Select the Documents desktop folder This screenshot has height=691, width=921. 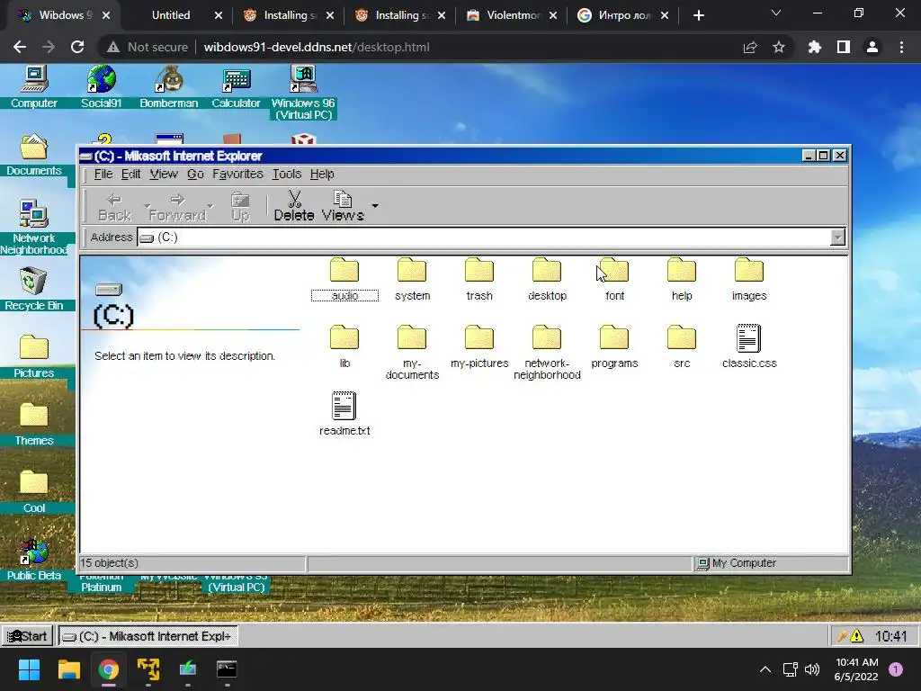click(34, 155)
